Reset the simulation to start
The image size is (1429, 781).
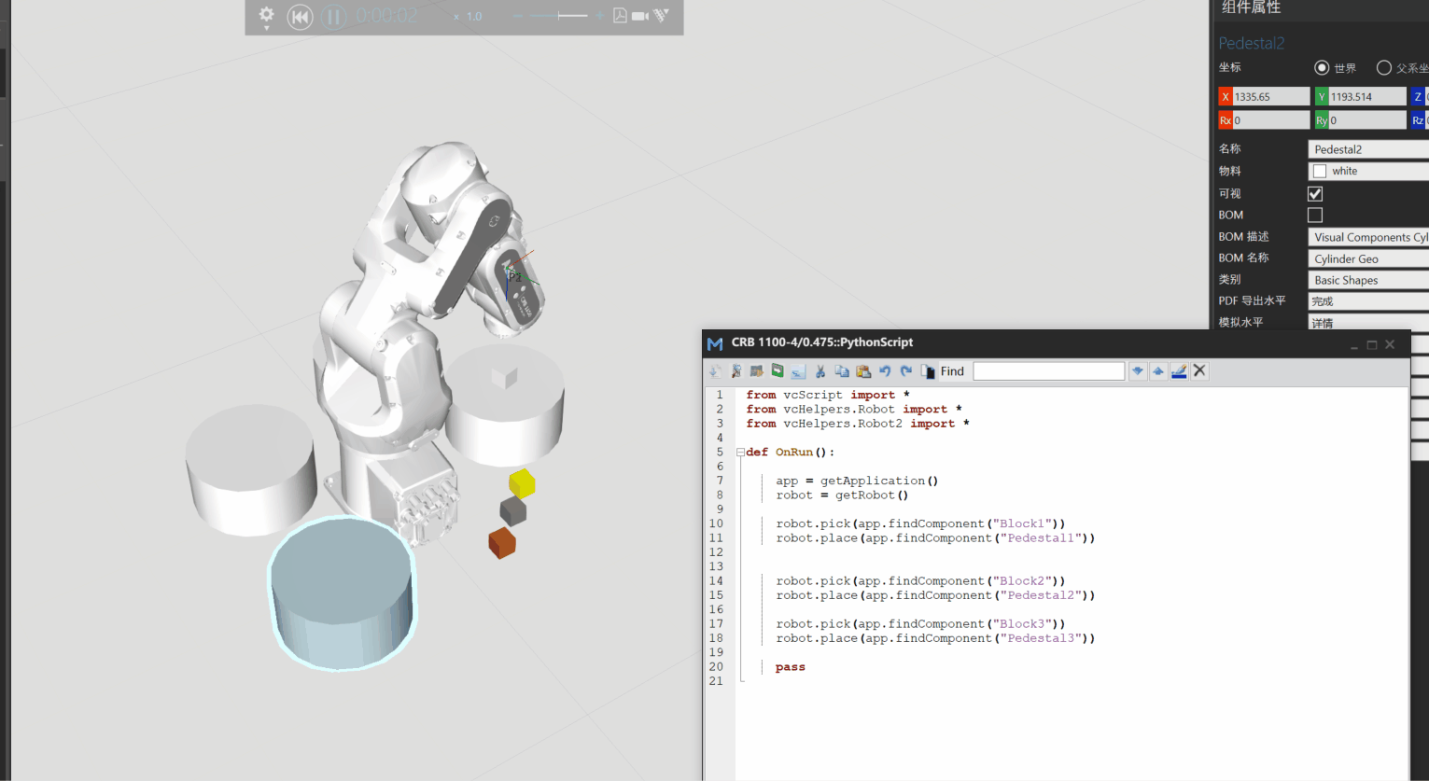click(300, 17)
